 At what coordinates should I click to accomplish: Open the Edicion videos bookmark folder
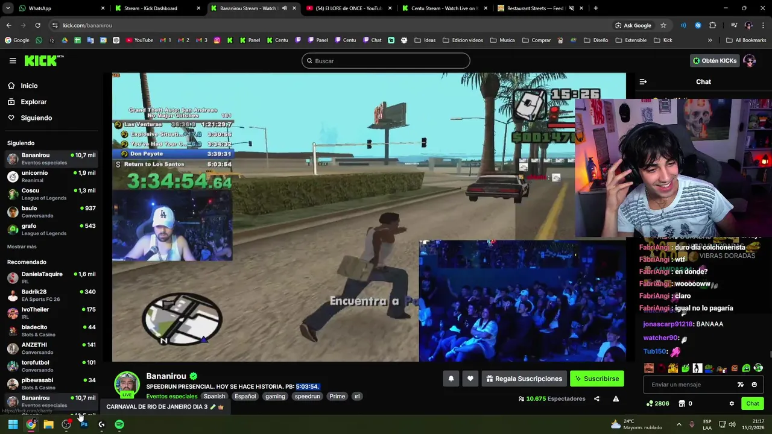463,40
